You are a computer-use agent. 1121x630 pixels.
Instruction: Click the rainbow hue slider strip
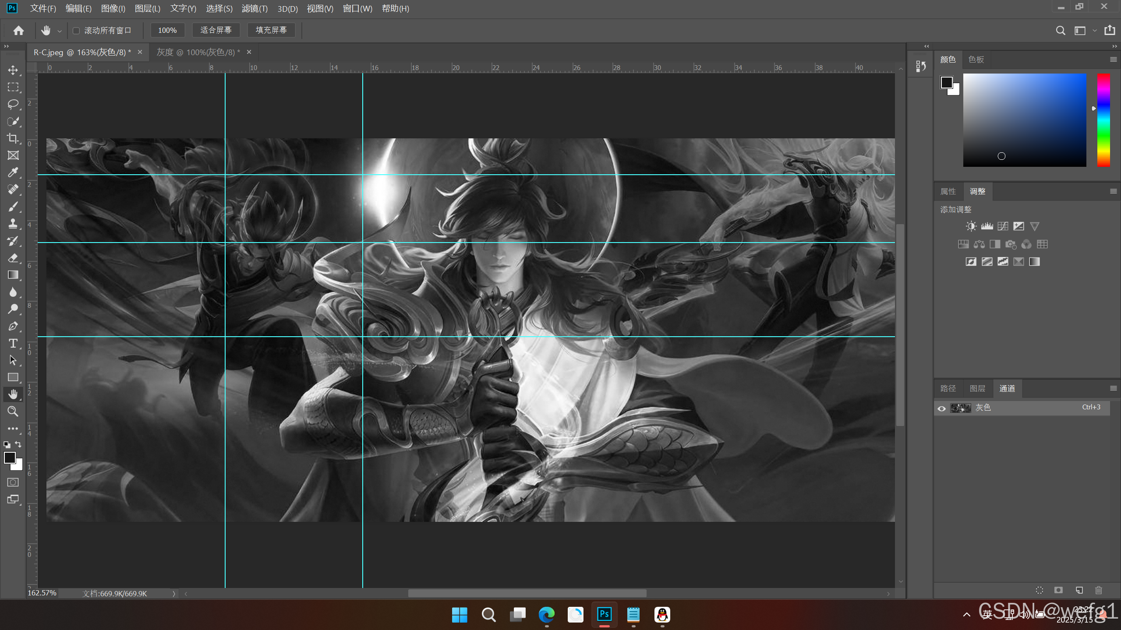tap(1103, 120)
